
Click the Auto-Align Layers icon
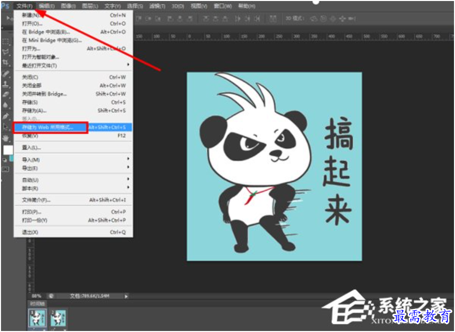tap(273, 19)
